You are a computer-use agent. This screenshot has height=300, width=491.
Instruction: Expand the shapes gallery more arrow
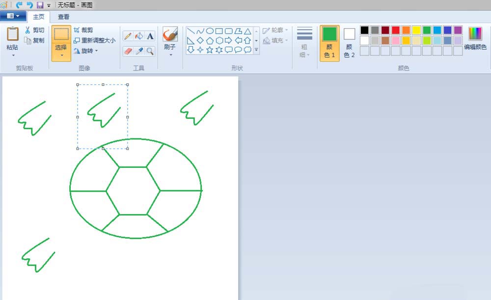click(256, 50)
